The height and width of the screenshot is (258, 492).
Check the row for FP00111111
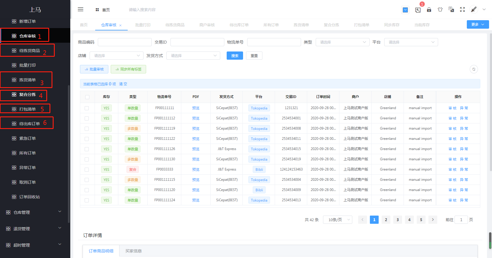tap(87, 108)
